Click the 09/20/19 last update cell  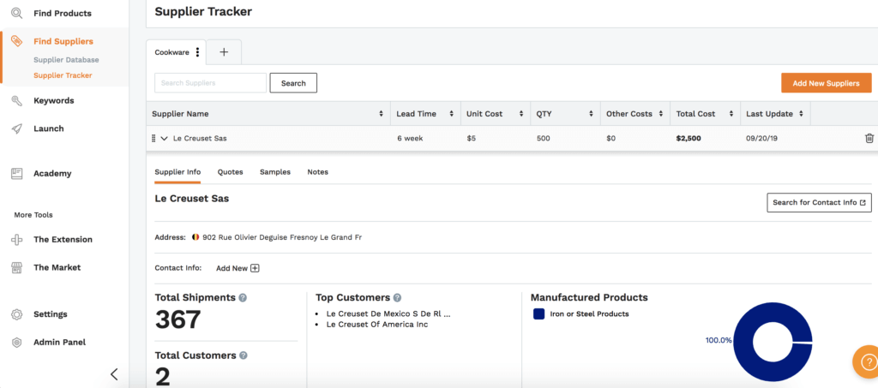[x=761, y=138]
